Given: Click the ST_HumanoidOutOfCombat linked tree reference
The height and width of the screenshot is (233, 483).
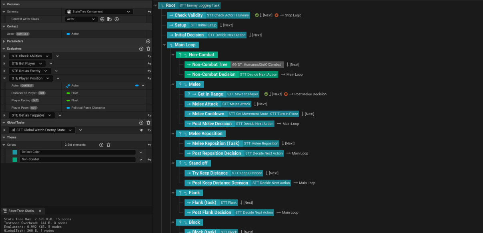Looking at the screenshot, I should (257, 64).
